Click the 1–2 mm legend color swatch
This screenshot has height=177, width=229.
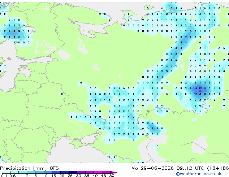click(x=23, y=172)
